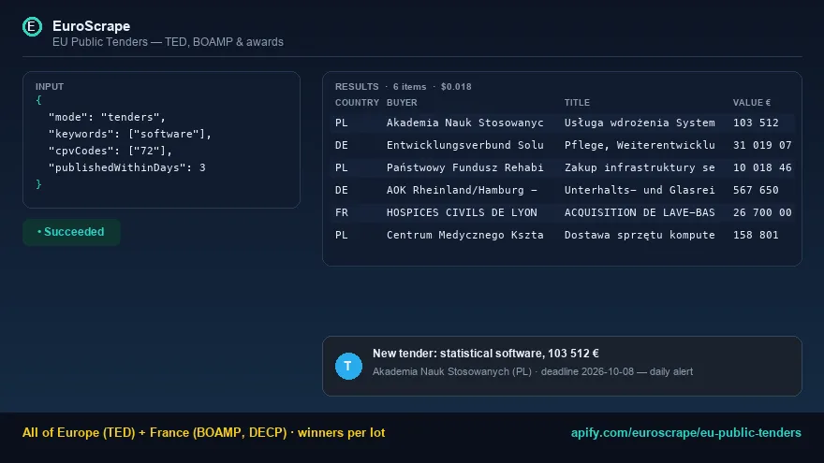Click the Succeeded status badge

[x=71, y=232]
